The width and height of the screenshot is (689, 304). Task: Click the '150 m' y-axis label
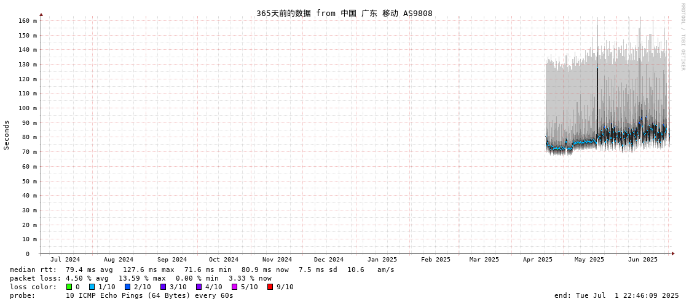click(x=28, y=35)
